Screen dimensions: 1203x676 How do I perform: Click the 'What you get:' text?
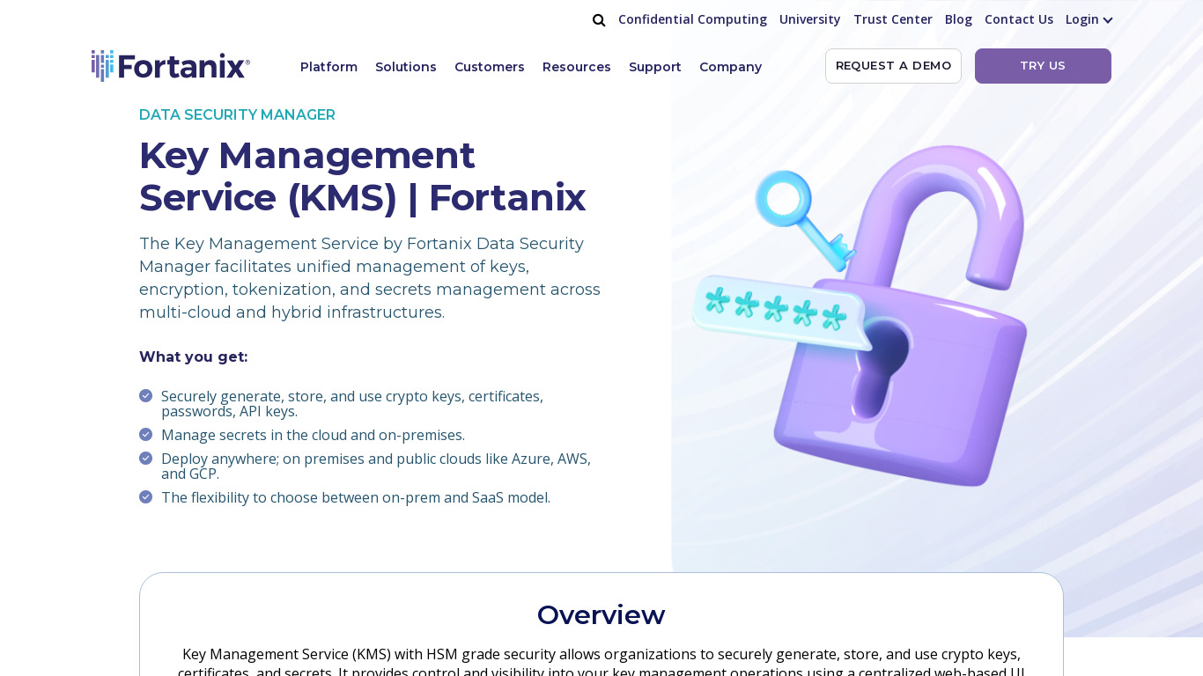(194, 357)
